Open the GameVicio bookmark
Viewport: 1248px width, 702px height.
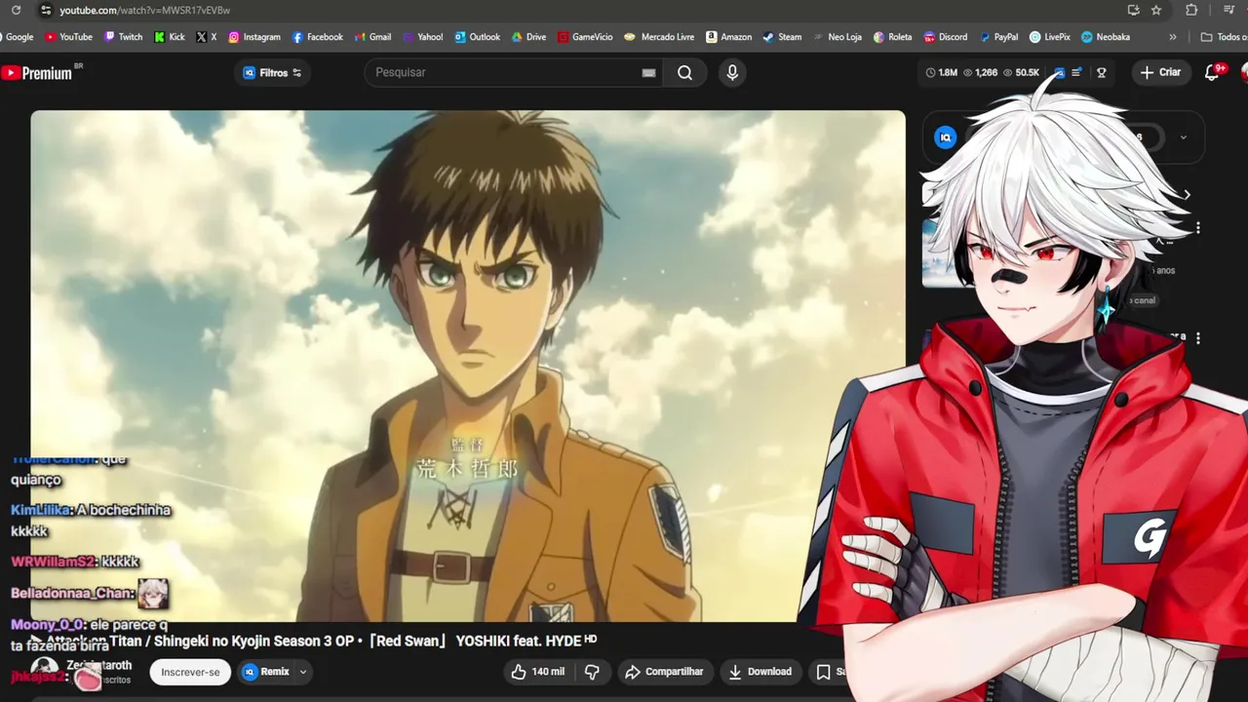tap(585, 37)
